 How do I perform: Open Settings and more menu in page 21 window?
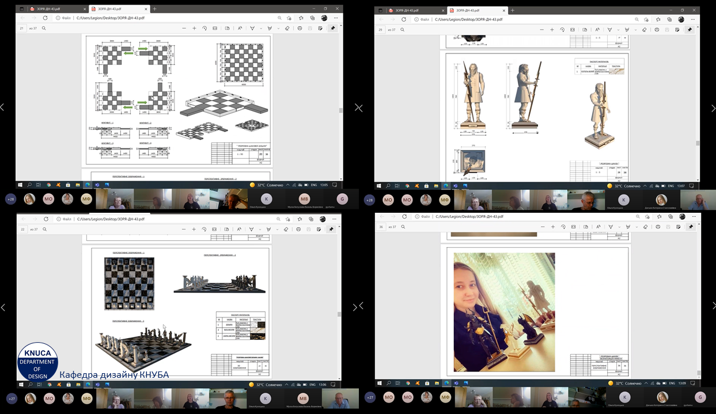click(336, 18)
